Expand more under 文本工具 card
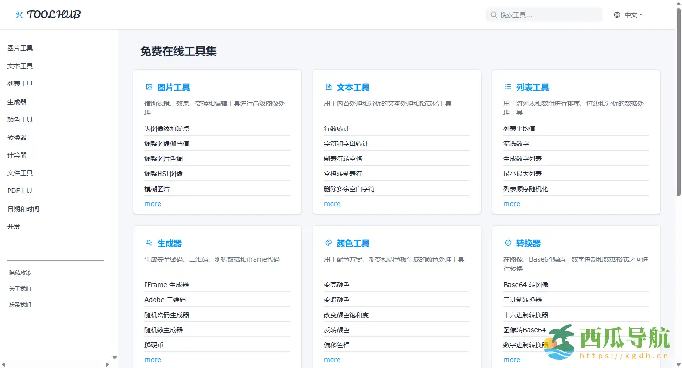The width and height of the screenshot is (682, 368). point(332,204)
